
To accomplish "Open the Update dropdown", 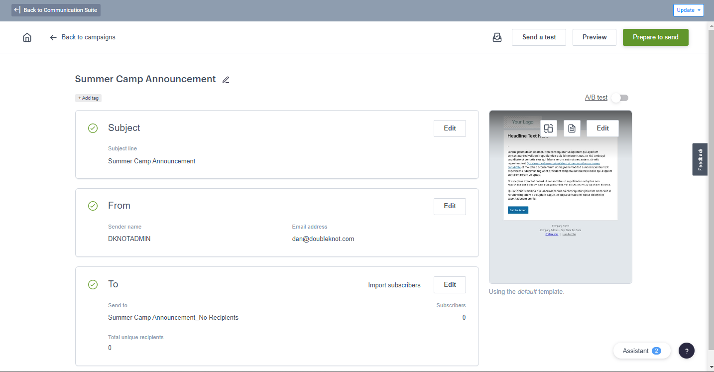I will 689,10.
